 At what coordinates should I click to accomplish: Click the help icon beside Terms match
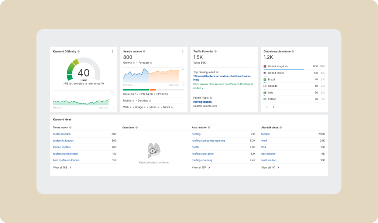point(71,128)
